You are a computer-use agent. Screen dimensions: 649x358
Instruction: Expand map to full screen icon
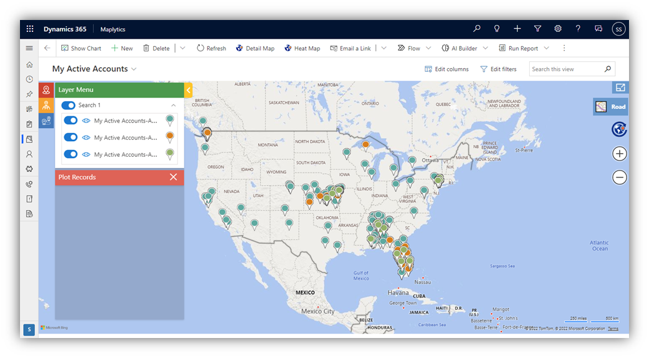point(620,87)
